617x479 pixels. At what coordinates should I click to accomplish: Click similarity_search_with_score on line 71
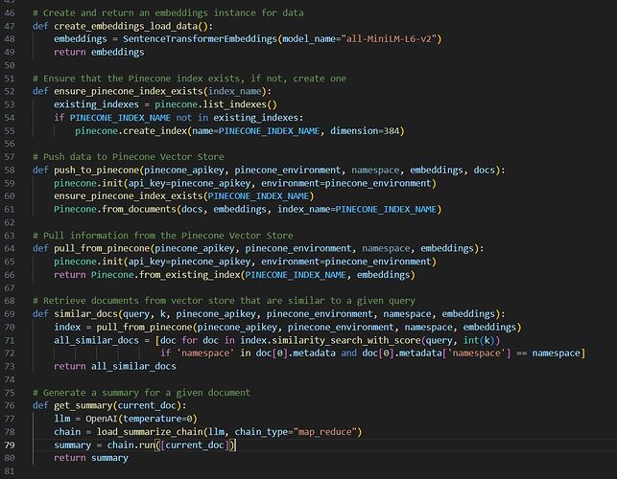(x=346, y=340)
